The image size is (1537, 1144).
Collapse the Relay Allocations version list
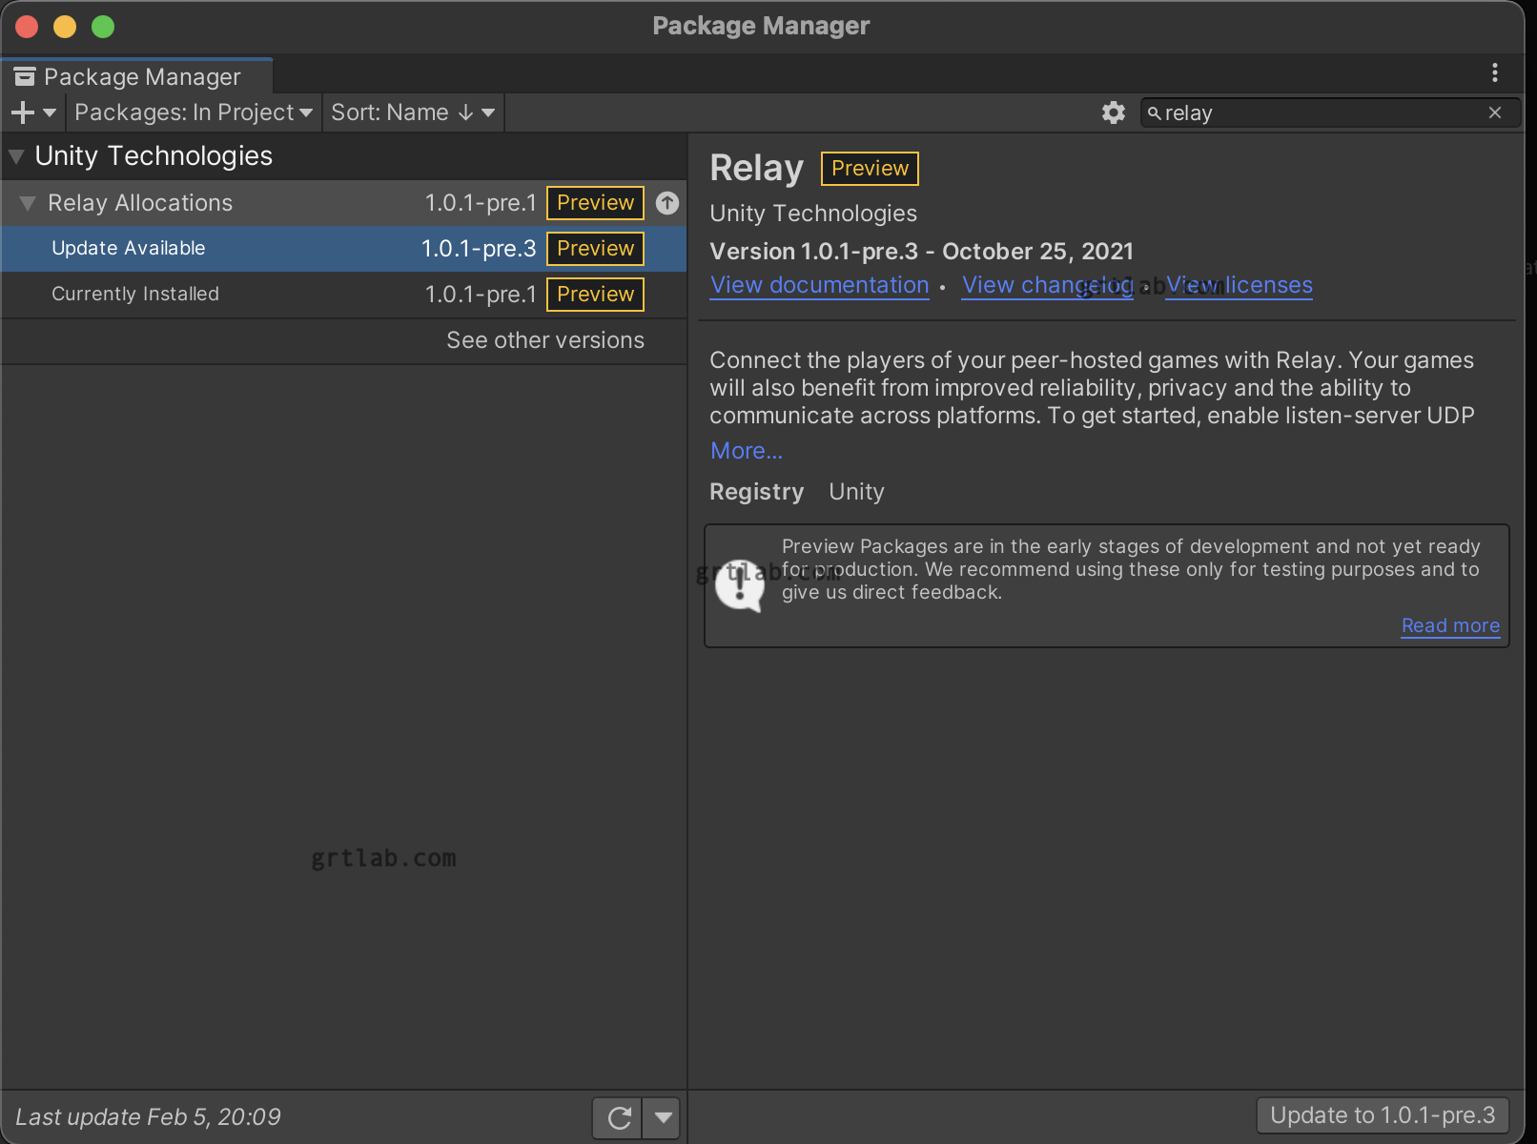27,202
